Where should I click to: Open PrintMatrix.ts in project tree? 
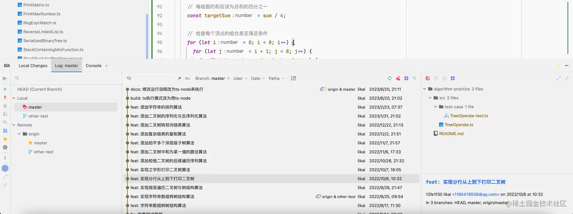(36, 5)
